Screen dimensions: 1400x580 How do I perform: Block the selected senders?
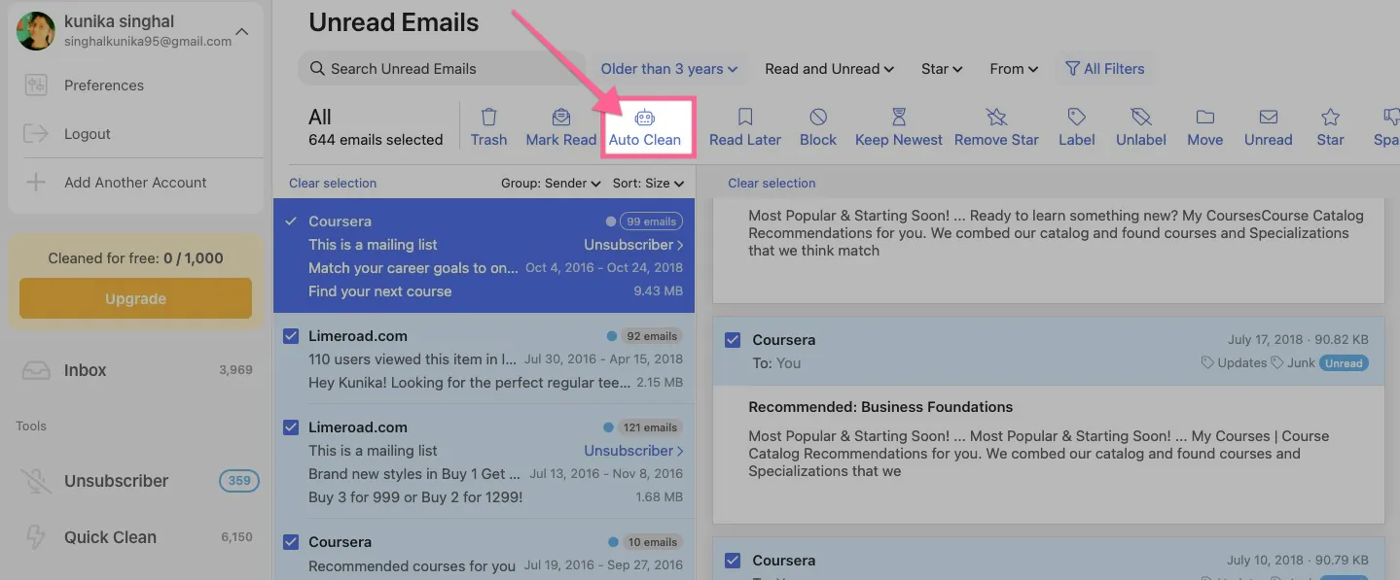coord(818,127)
